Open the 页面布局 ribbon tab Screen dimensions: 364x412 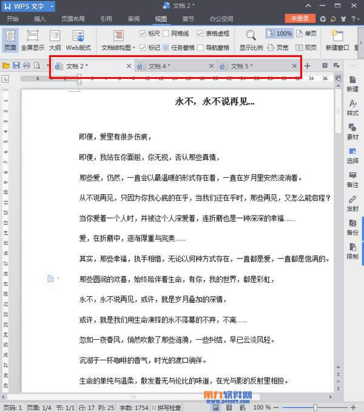(x=73, y=19)
